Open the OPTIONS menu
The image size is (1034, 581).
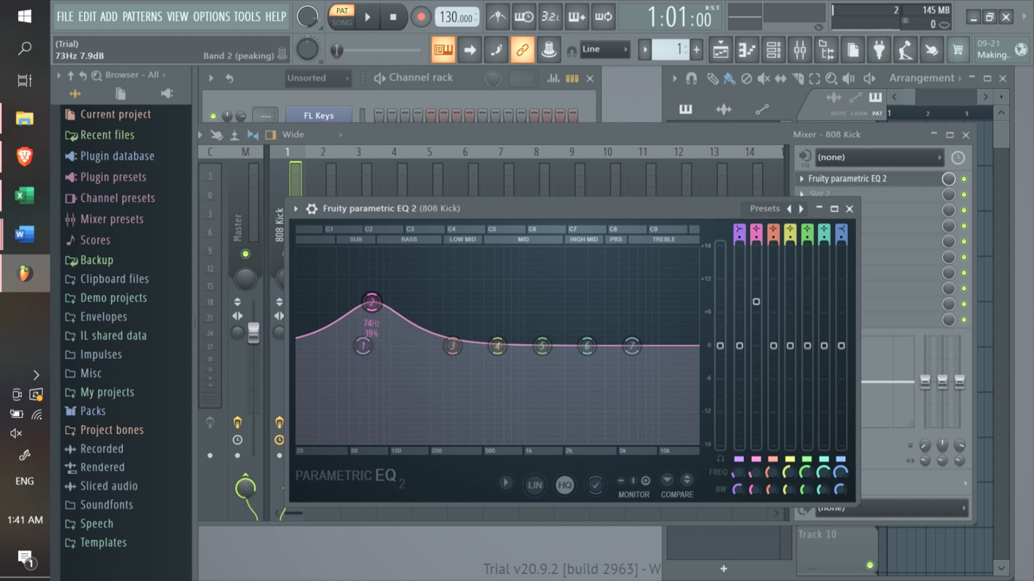pyautogui.click(x=211, y=17)
